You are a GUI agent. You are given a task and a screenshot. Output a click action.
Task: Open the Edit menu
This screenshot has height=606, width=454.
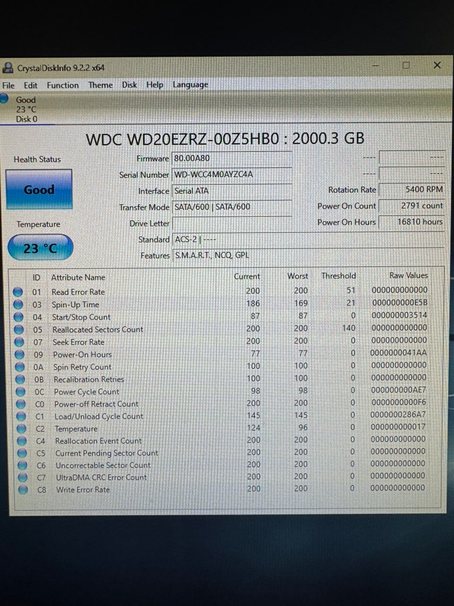31,85
